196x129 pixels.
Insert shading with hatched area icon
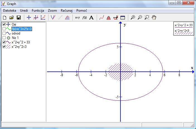pyautogui.click(x=67, y=18)
